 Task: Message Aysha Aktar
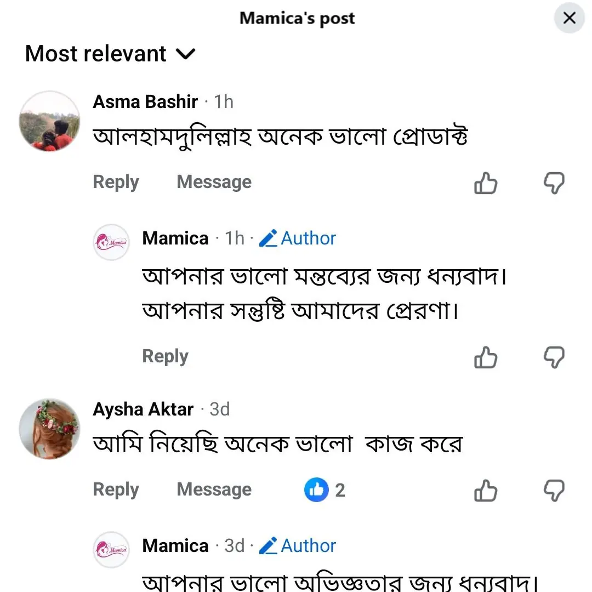point(214,489)
